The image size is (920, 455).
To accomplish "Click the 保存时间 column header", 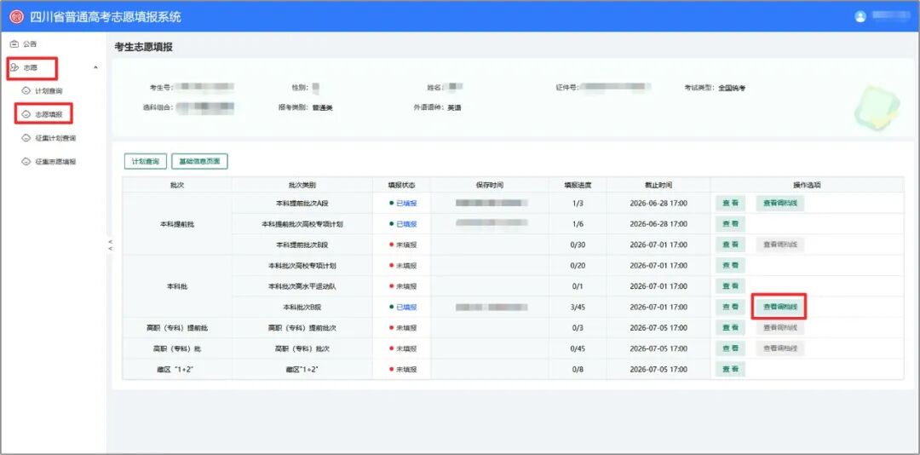I will point(489,185).
